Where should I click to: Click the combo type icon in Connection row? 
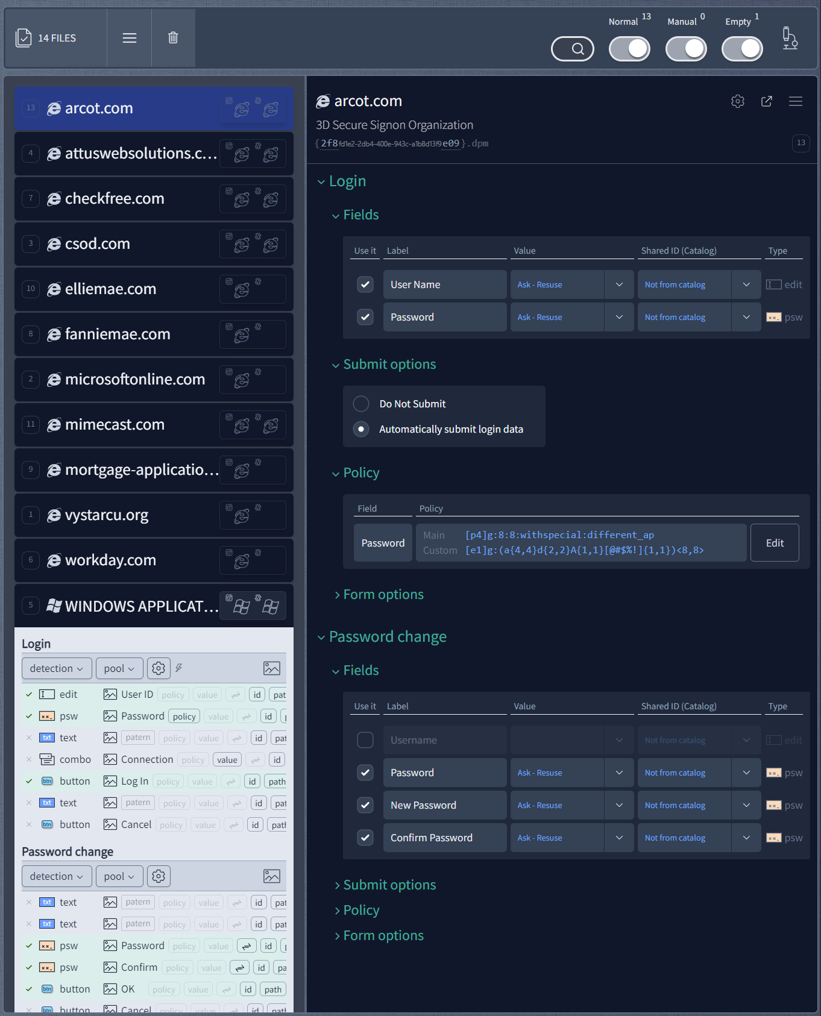pos(47,759)
